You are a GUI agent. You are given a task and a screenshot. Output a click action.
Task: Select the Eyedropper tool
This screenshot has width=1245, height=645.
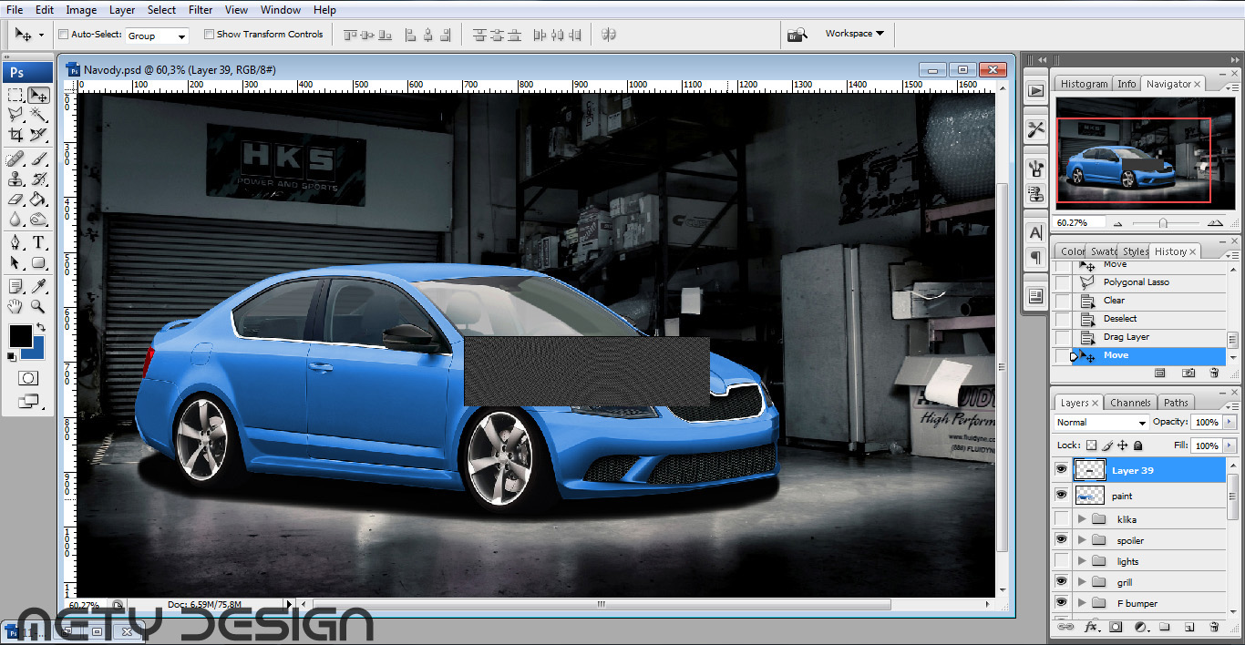(38, 286)
